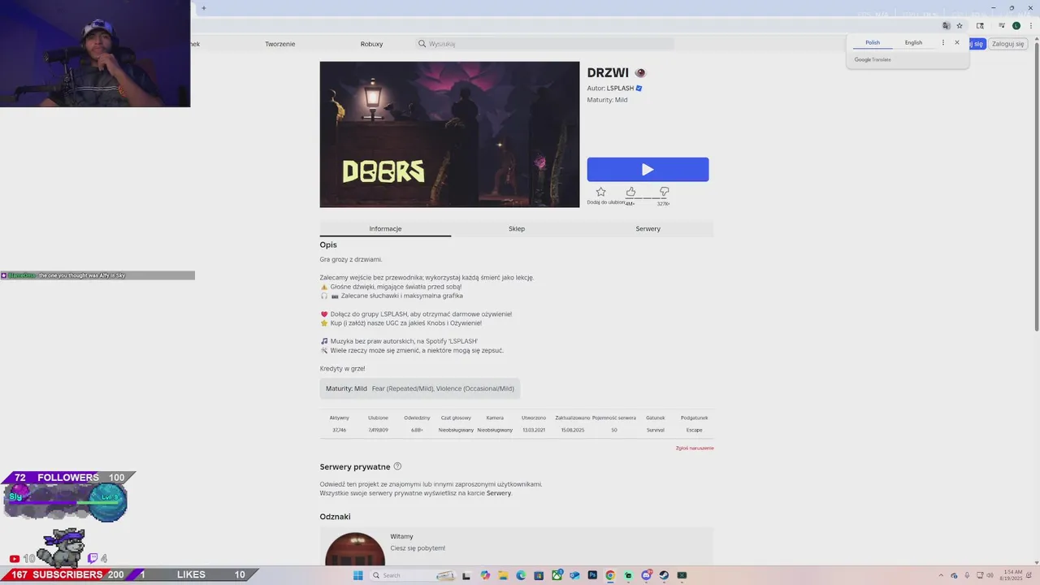The width and height of the screenshot is (1040, 585).
Task: Open Google Translate popup options menu
Action: tap(943, 42)
